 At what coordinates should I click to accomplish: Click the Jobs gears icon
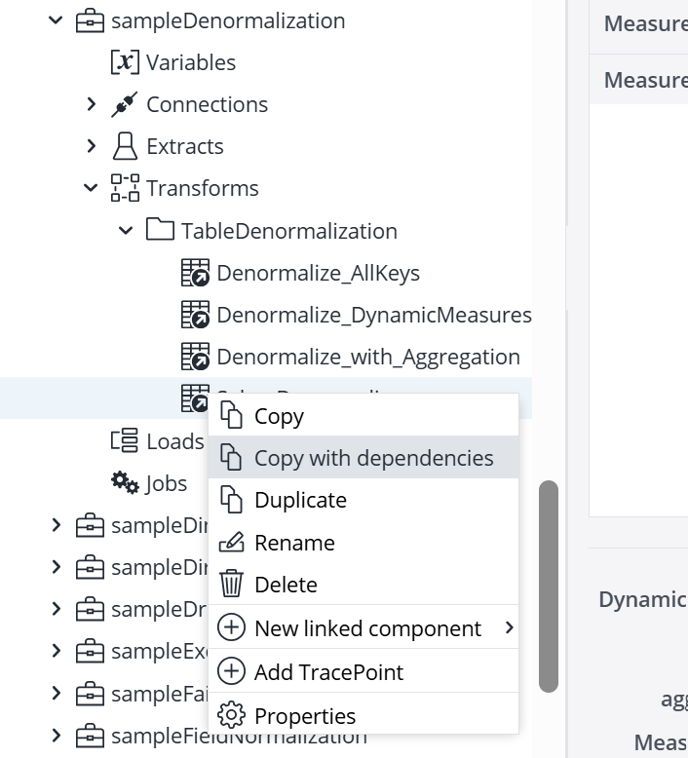click(125, 483)
